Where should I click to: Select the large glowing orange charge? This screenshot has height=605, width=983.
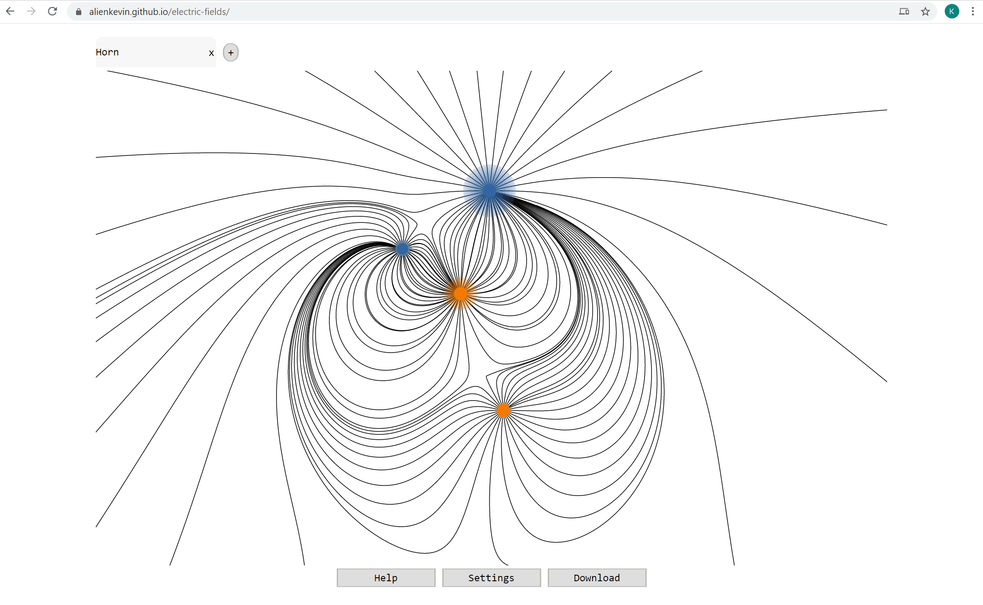[460, 293]
